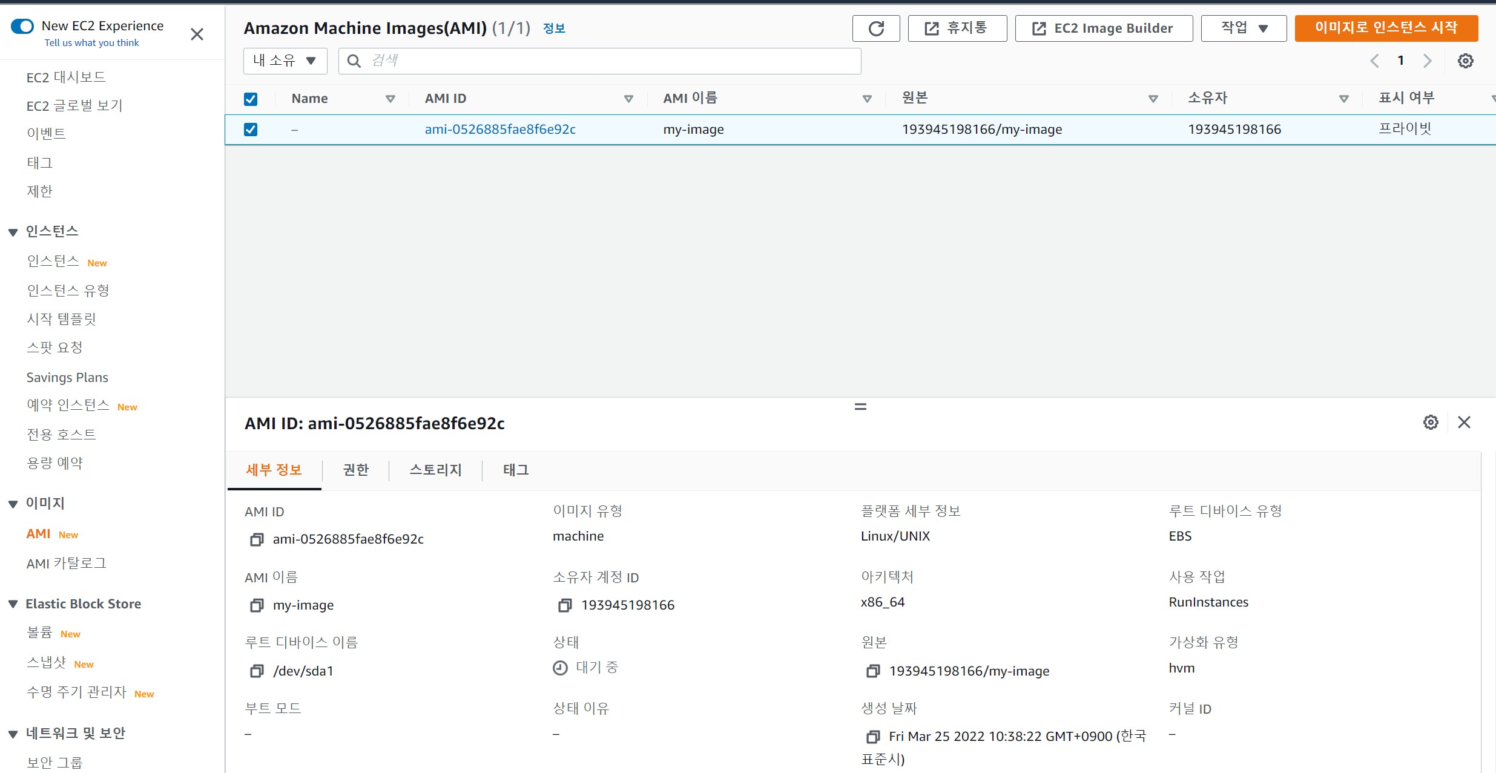Open 인스턴스 유형 in sidebar
Screen dimensions: 1496x773
coord(68,291)
